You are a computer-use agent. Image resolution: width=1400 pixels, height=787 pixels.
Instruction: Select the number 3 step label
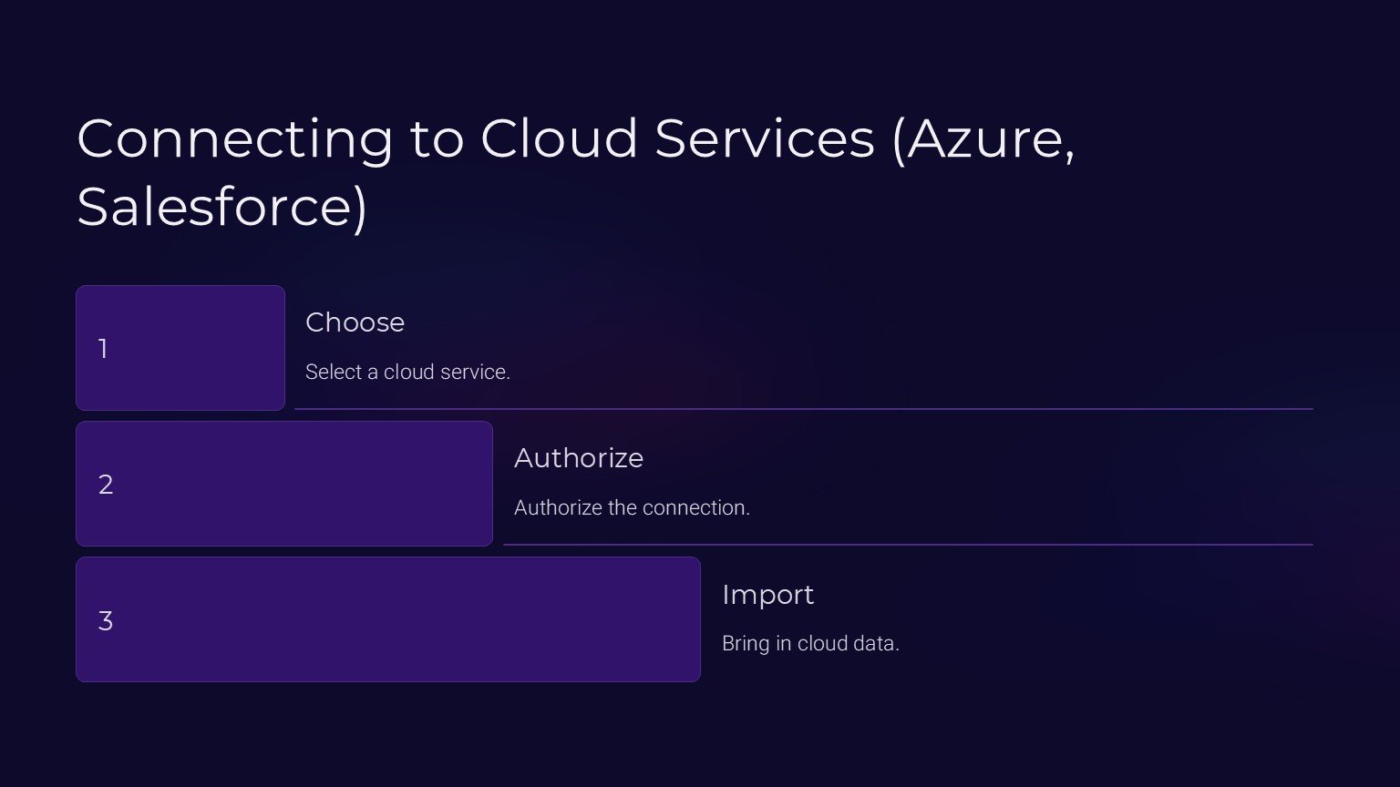pos(106,621)
